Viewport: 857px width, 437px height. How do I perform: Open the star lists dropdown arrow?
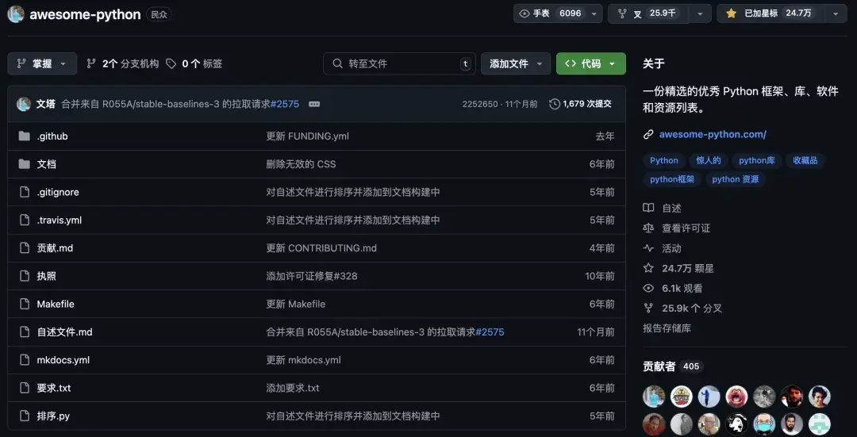pos(835,13)
